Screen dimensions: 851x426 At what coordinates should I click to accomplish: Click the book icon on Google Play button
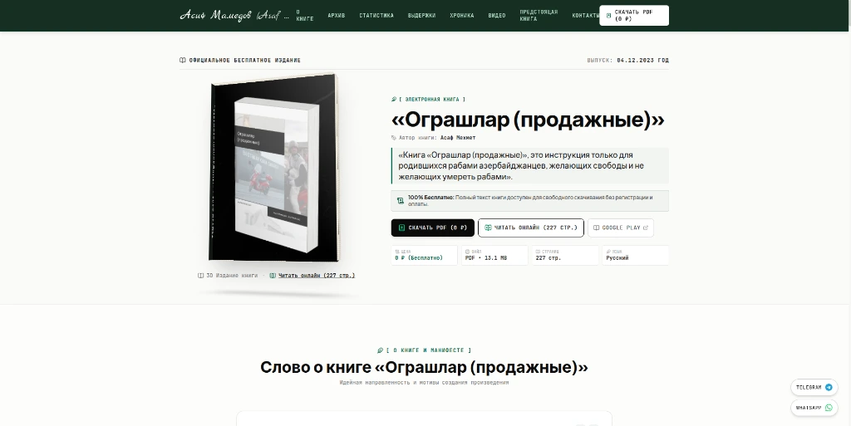tap(597, 228)
